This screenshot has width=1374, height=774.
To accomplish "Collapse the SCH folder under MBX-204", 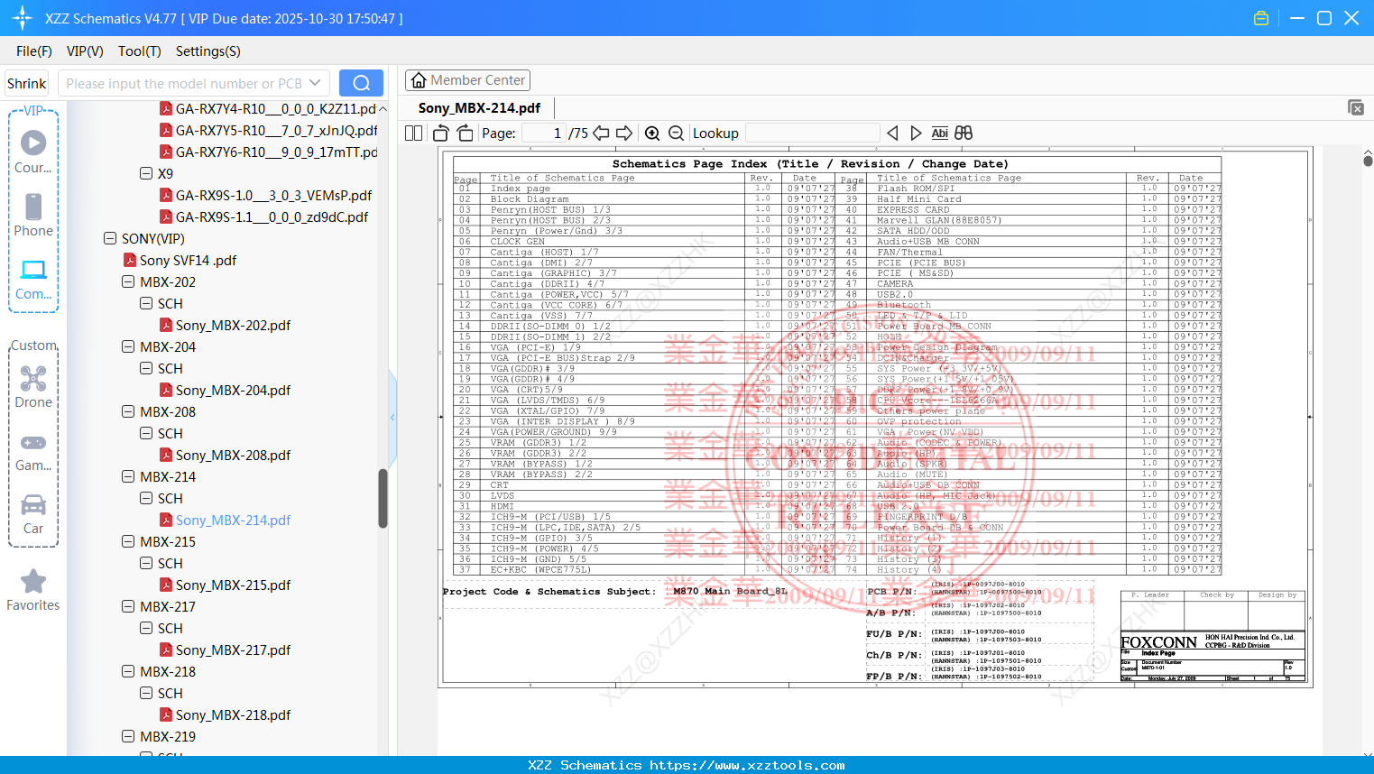I will pyautogui.click(x=146, y=368).
